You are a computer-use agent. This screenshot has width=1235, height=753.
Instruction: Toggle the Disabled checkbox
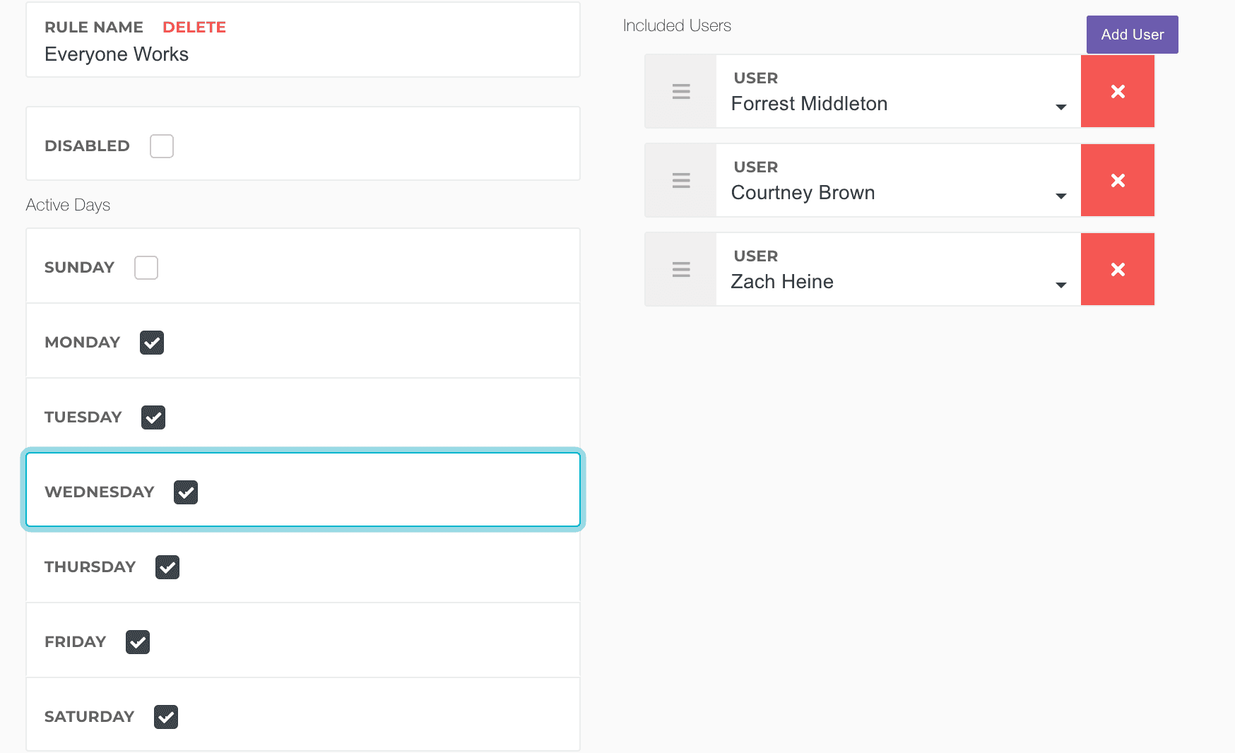click(162, 146)
